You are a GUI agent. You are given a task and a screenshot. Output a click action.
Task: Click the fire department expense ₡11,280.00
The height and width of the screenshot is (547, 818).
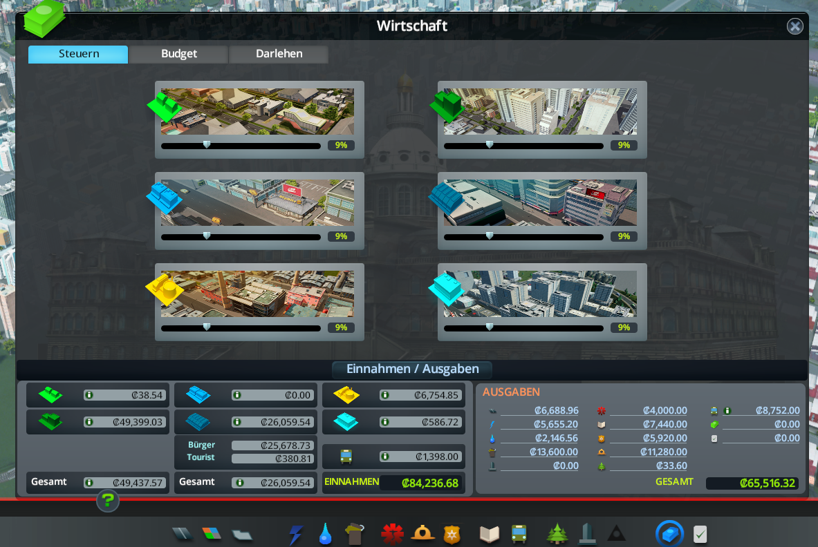(664, 452)
